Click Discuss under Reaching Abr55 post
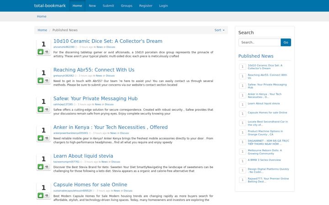Viewport: 329px width, 205px height. pyautogui.click(x=110, y=76)
